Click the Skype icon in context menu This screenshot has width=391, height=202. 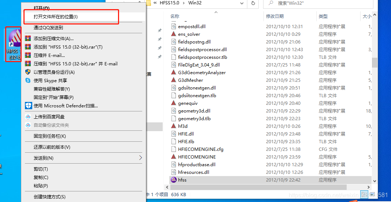point(28,80)
